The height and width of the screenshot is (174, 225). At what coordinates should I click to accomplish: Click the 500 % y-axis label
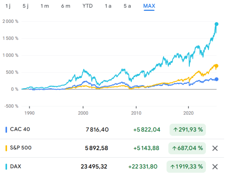coord(12,72)
